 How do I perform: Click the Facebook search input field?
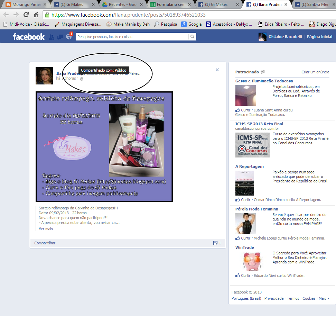point(132,37)
